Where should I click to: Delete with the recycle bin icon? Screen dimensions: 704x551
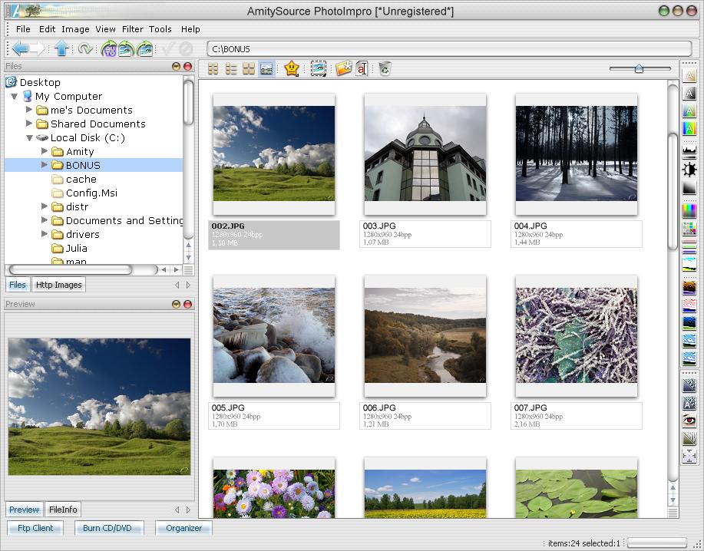click(x=385, y=68)
